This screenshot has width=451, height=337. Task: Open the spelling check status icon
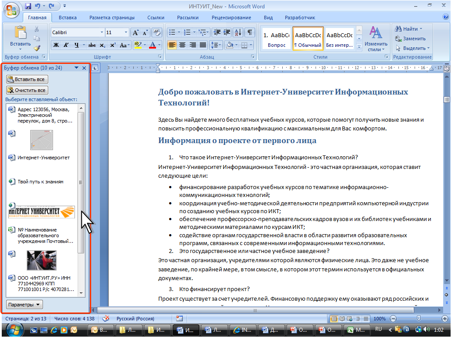tap(106, 318)
